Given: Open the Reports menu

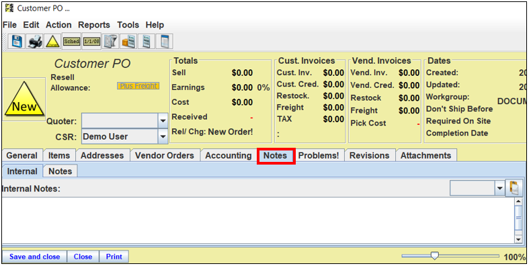Looking at the screenshot, I should tap(94, 25).
